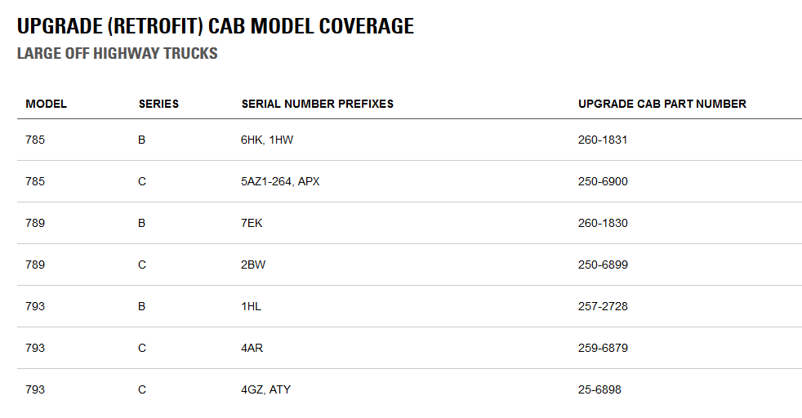Select the 5AZ1-264, APX serial prefix cell
This screenshot has width=802, height=418.
point(281,181)
